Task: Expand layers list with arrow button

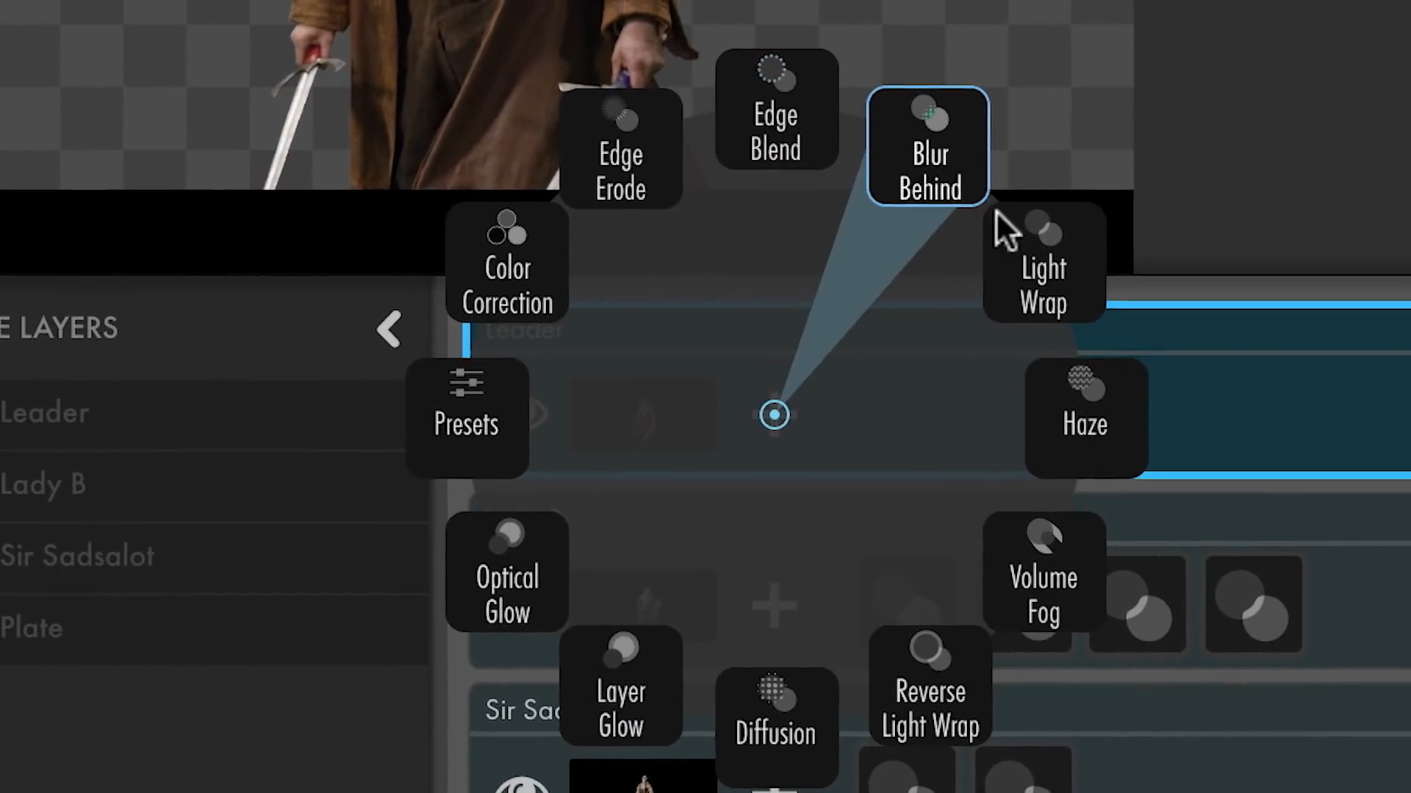Action: 387,327
